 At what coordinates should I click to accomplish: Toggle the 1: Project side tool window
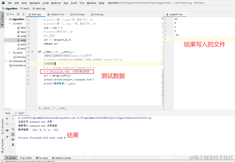pyautogui.click(x=2, y=19)
